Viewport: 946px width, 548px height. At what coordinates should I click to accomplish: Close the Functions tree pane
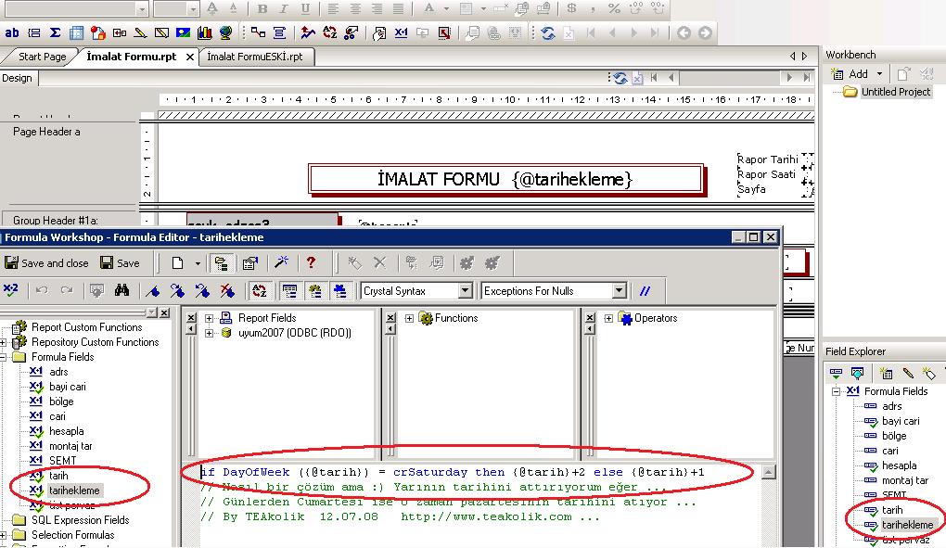click(390, 318)
